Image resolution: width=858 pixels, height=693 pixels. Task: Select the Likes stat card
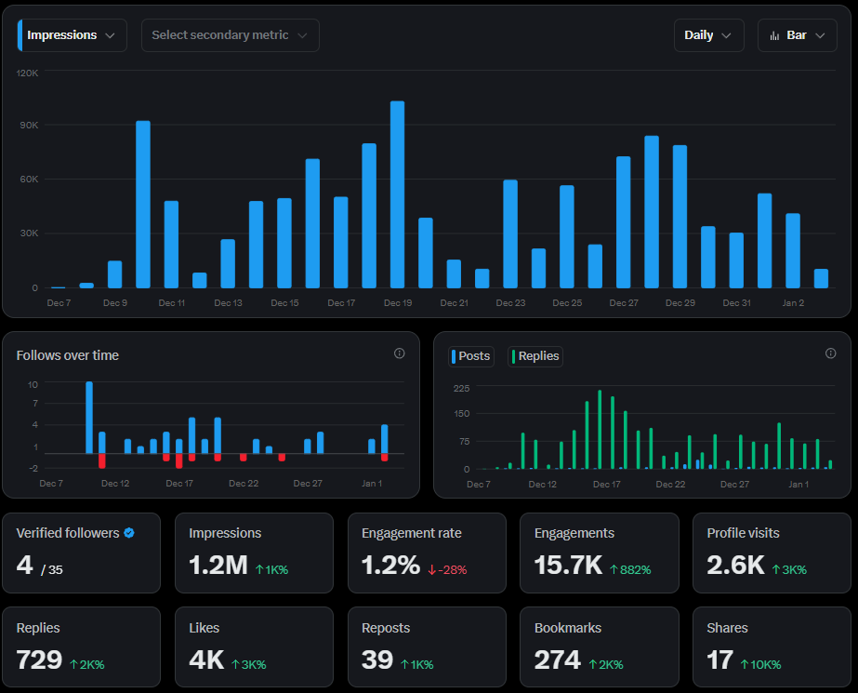[x=254, y=647]
